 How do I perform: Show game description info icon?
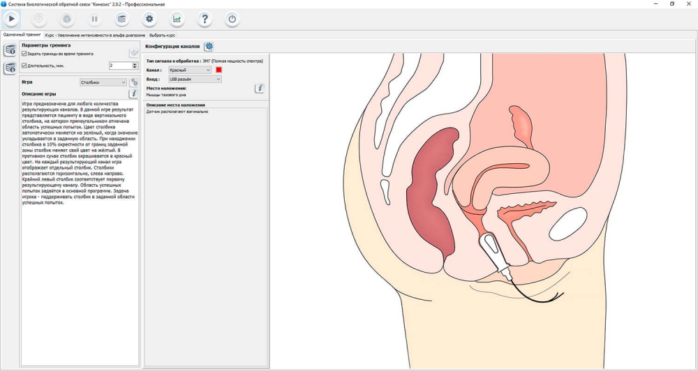coord(133,93)
